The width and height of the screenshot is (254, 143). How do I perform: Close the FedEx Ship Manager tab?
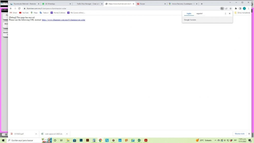102,4
